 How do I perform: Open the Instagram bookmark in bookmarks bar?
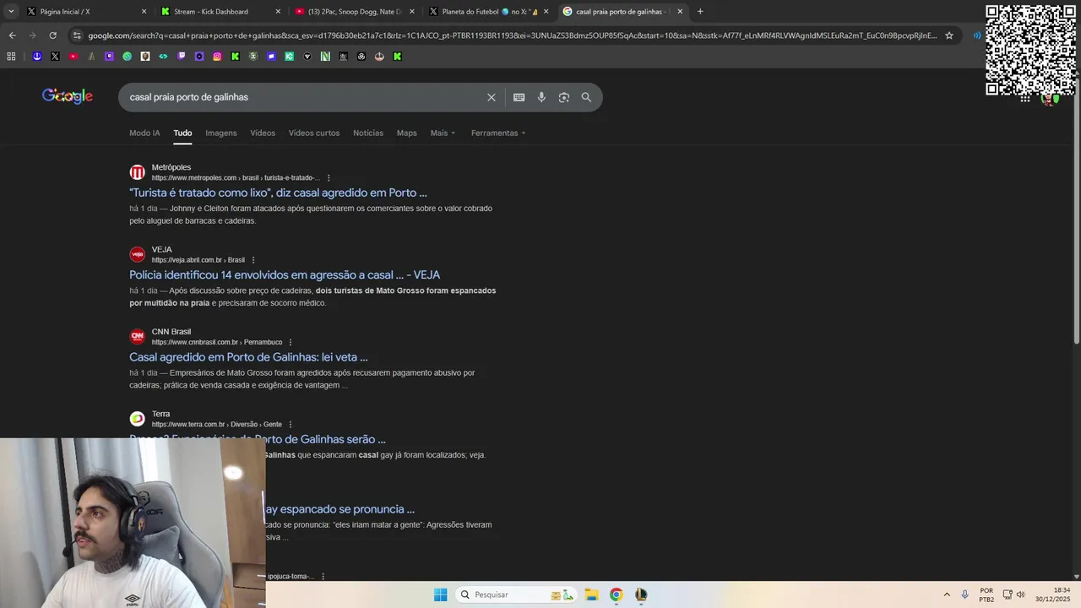point(217,57)
